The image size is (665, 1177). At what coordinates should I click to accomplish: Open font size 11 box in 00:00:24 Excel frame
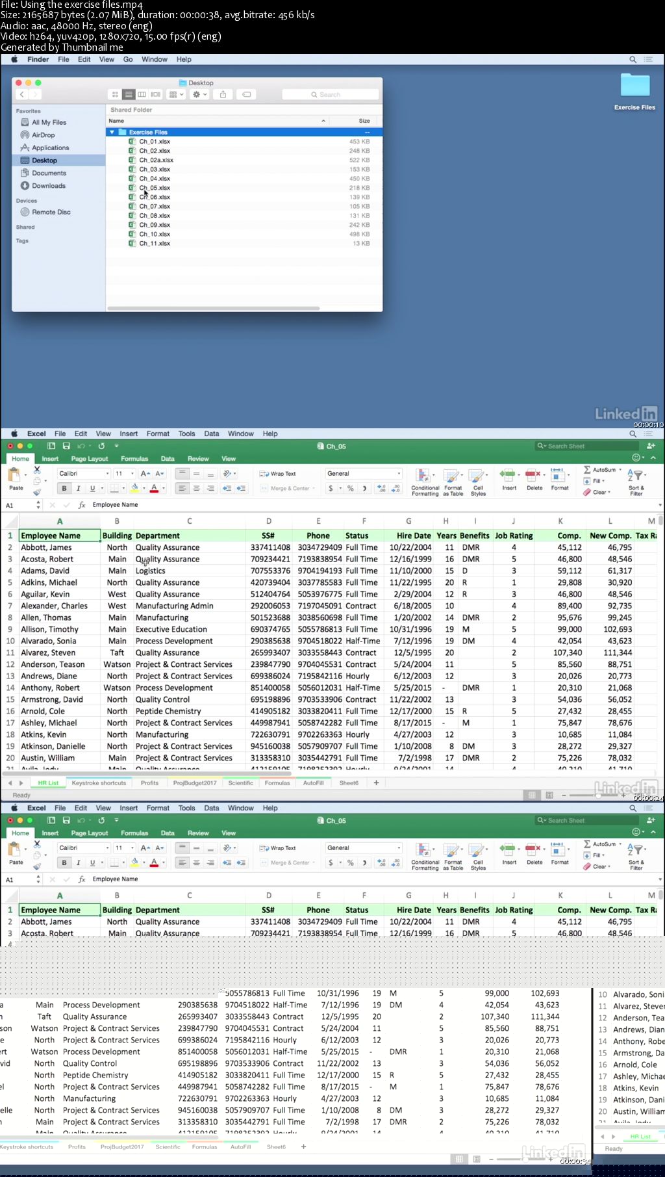pyautogui.click(x=124, y=473)
